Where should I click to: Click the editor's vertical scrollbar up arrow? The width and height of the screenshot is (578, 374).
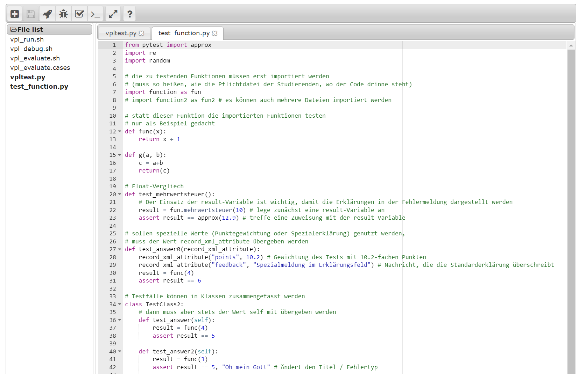pos(571,45)
